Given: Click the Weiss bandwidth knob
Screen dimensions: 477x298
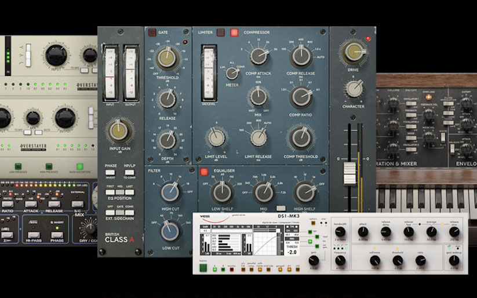Looking at the screenshot, I should pyautogui.click(x=340, y=232).
